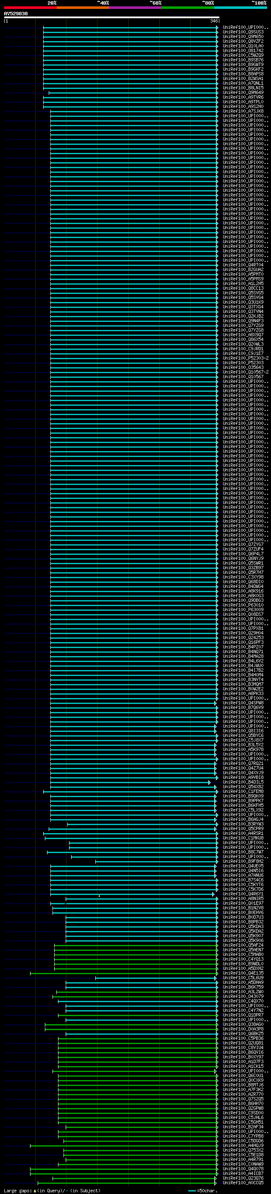Click hit label UniRef100_A7QNL1
271x1194 pixels.
click(x=243, y=83)
